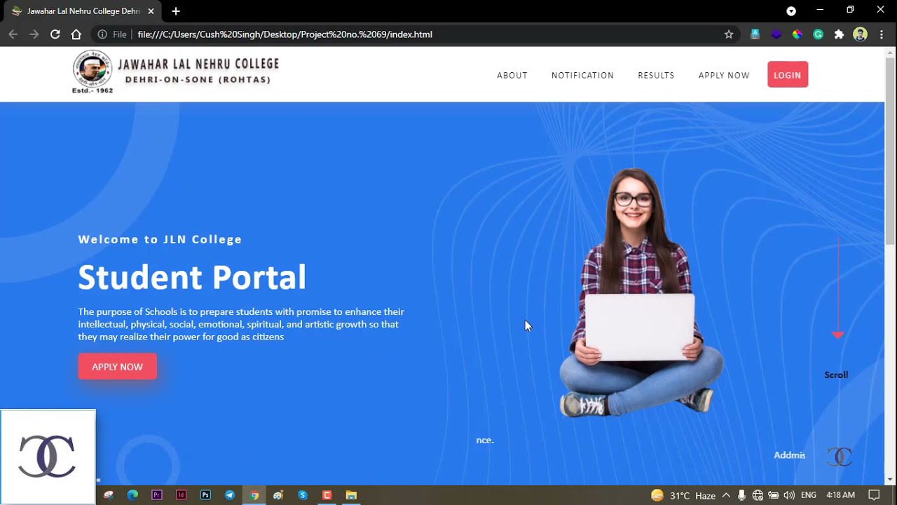Open Adobe Photoshop from the taskbar

click(205, 495)
